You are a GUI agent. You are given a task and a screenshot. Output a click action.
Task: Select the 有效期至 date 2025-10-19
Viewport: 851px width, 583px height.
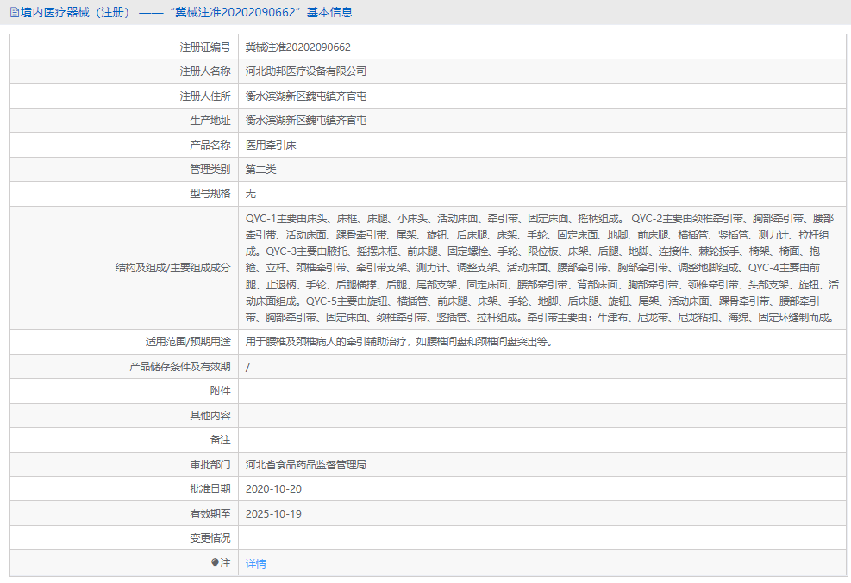tap(272, 514)
